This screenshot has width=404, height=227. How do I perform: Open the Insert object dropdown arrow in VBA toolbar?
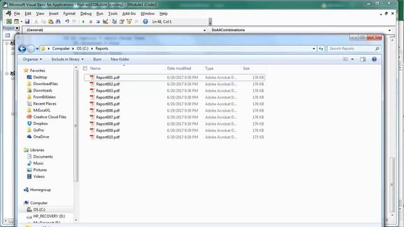point(21,21)
